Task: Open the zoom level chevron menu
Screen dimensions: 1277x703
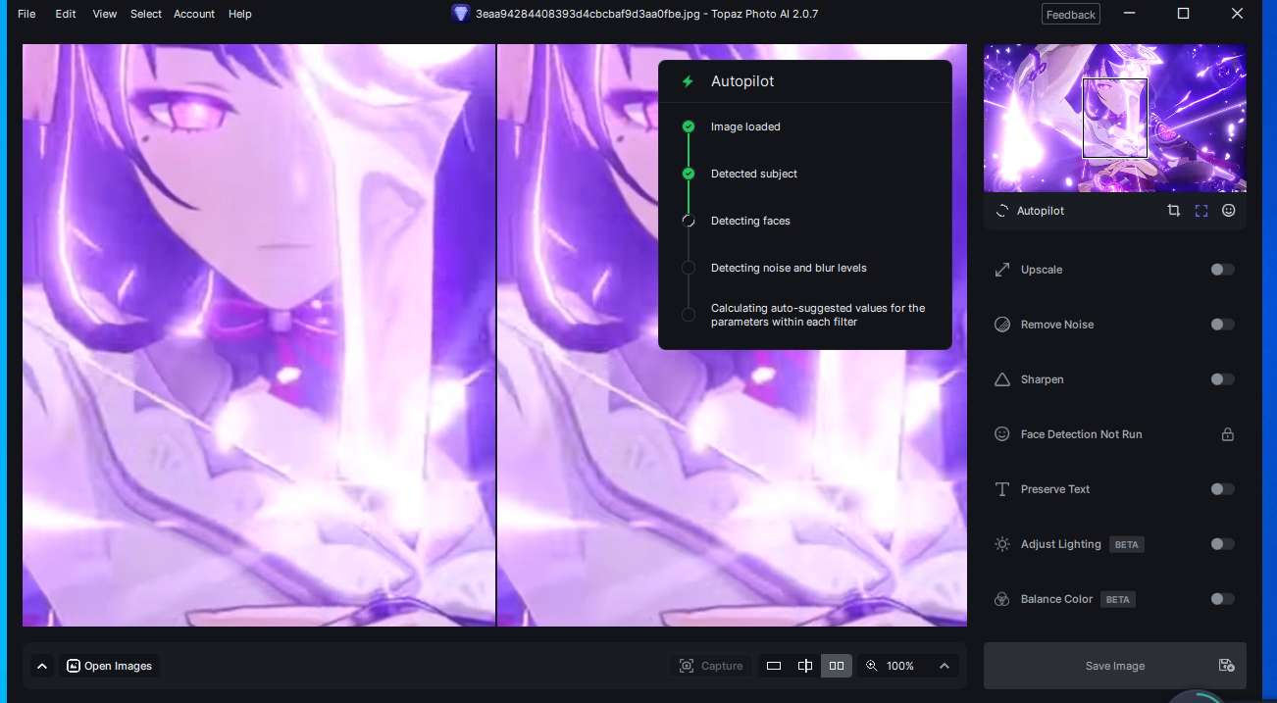Action: (945, 666)
